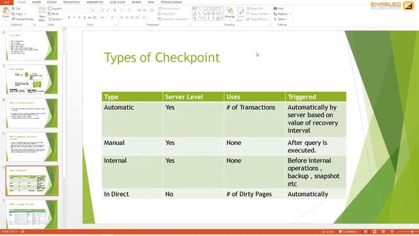This screenshot has width=419, height=236.
Task: Click the Arrange button in Drawing group
Action: pos(230,14)
